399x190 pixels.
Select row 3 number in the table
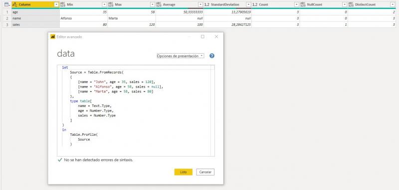point(7,24)
